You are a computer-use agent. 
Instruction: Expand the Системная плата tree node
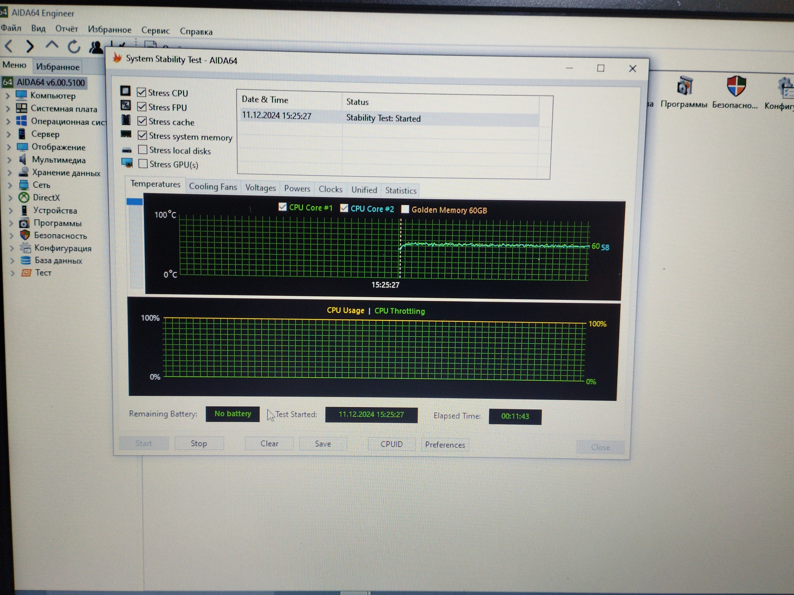pos(8,109)
